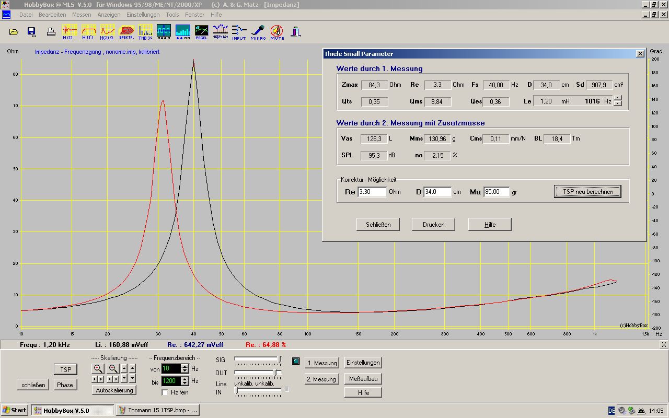Enable the Hz fein checkbox
The width and height of the screenshot is (669, 418).
(x=165, y=392)
